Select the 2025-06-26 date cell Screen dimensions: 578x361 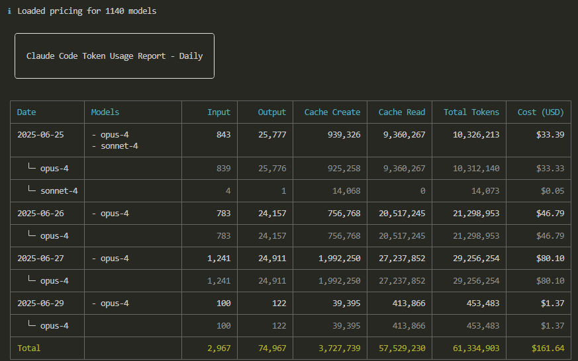(40, 214)
